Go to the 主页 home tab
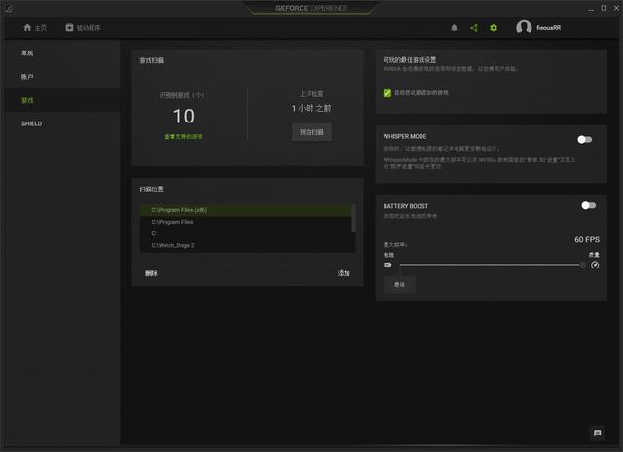The image size is (623, 452). click(34, 28)
